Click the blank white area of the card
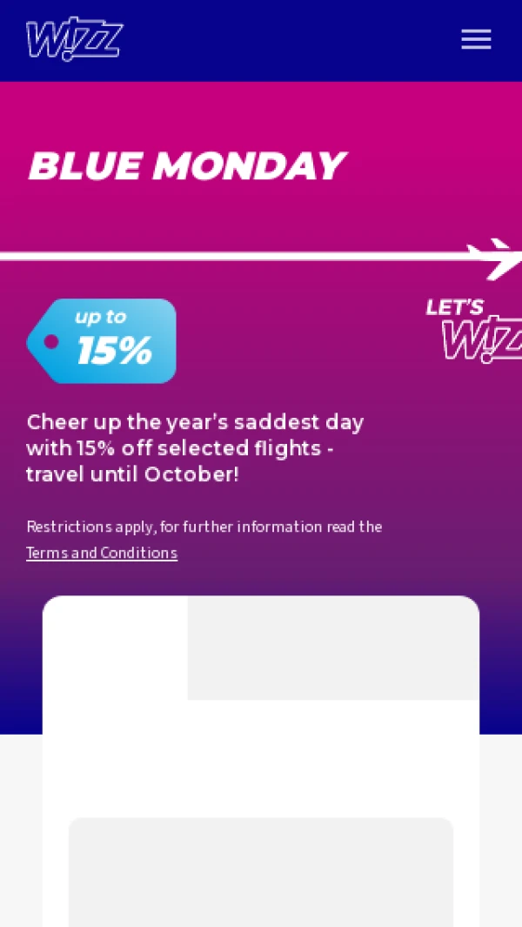Screen dimensions: 522x927 coord(261,757)
